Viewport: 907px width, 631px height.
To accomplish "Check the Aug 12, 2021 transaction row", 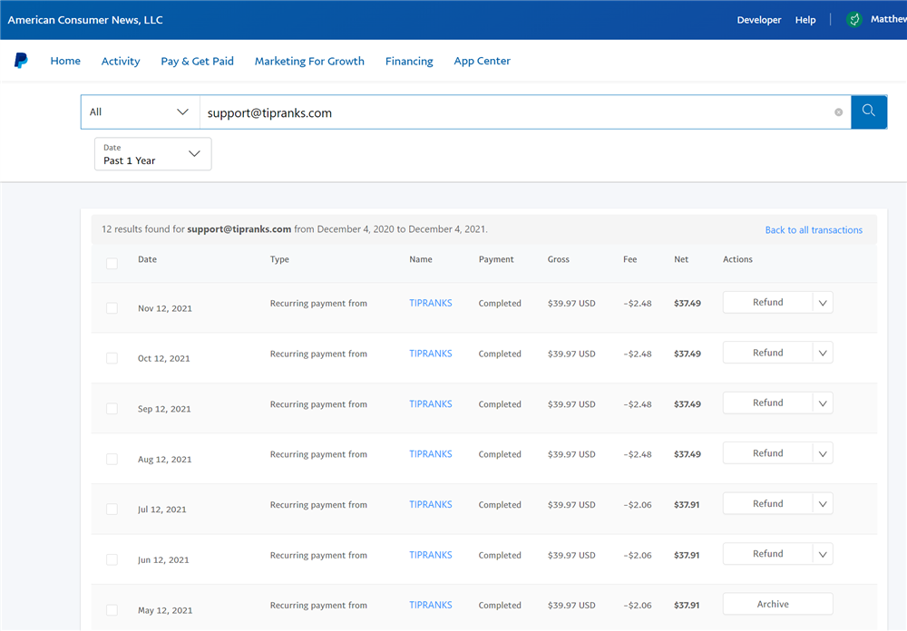I will pos(112,460).
